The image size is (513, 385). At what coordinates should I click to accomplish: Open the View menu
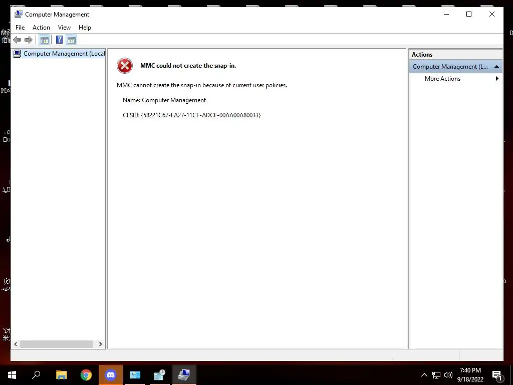64,28
